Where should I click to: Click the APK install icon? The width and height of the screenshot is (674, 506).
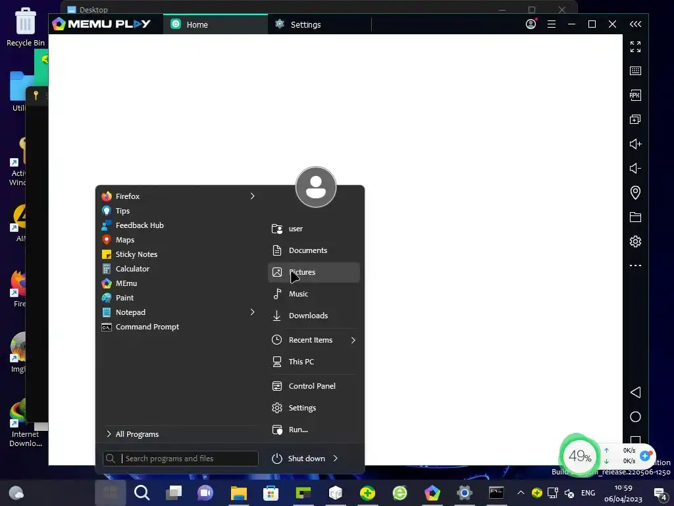635,95
